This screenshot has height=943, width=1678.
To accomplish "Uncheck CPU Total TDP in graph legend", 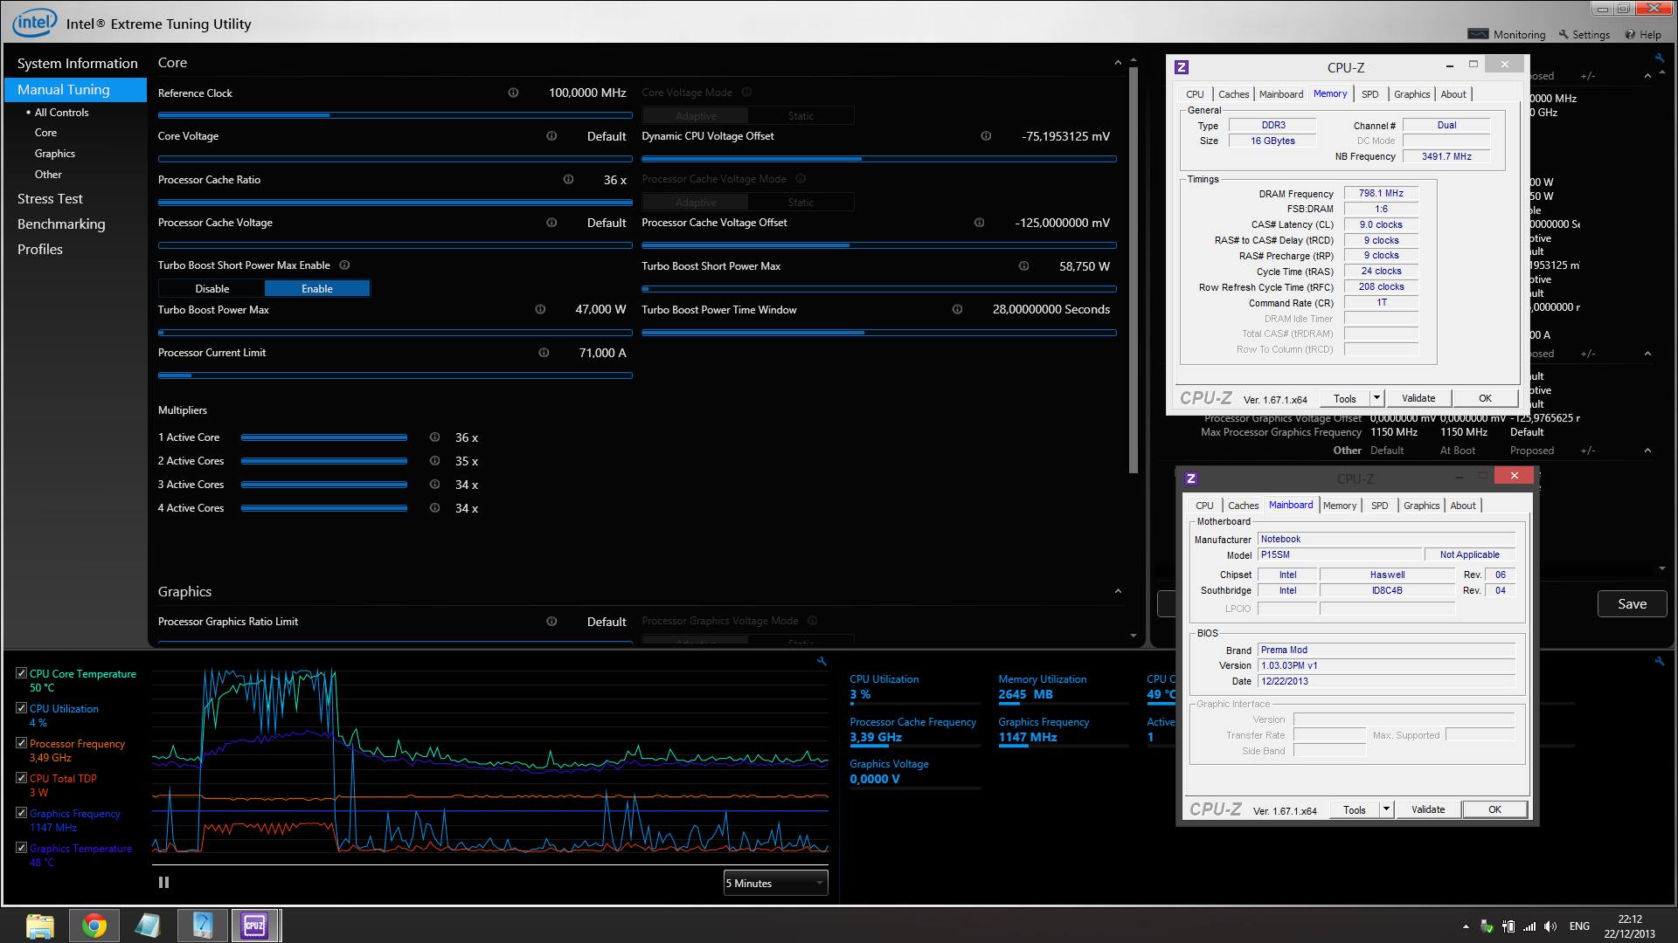I will 21,778.
